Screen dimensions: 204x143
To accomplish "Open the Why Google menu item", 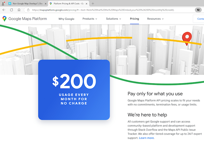I will 66,19.
